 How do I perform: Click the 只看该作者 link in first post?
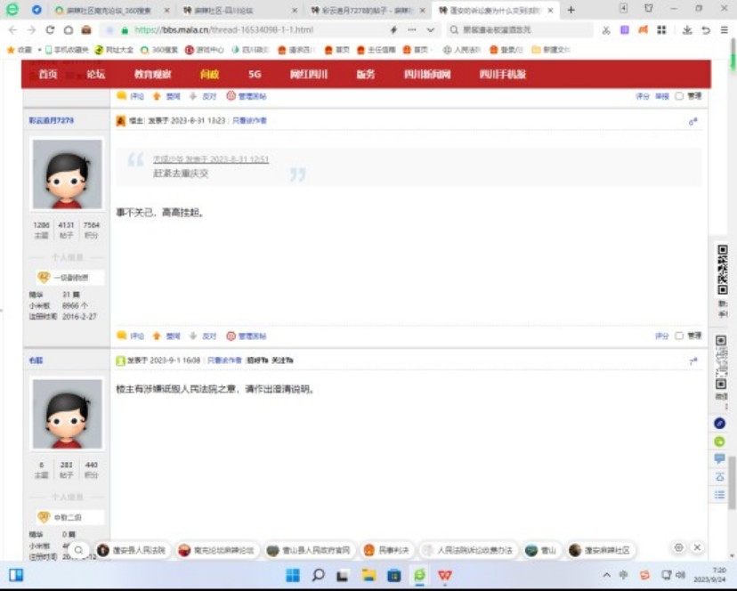tap(249, 120)
